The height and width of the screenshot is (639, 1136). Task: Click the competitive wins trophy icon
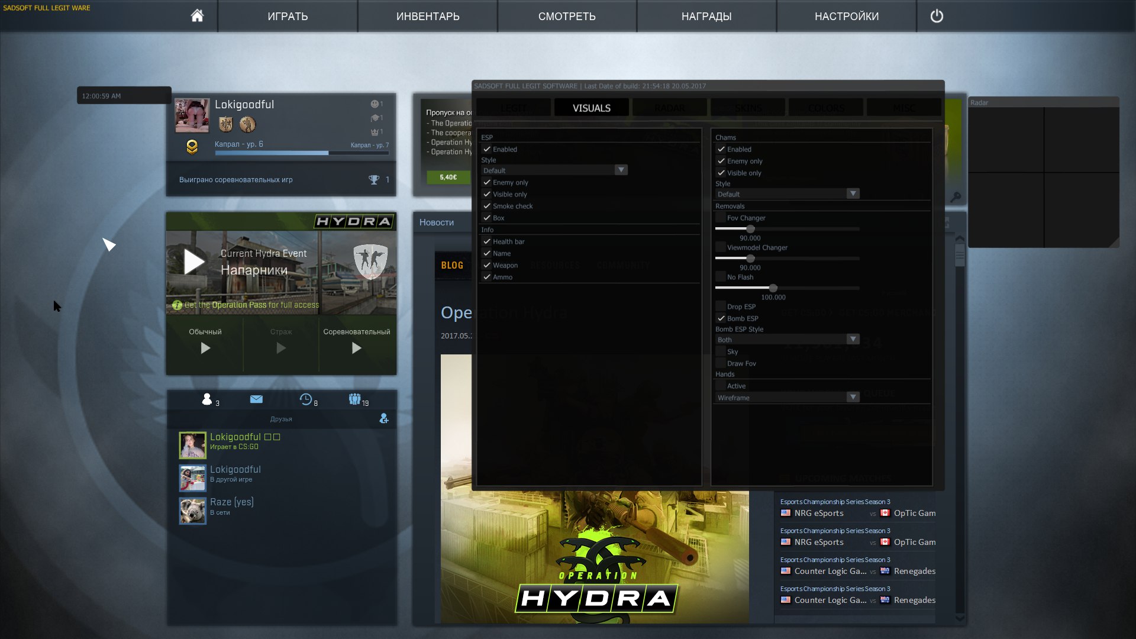tap(374, 180)
